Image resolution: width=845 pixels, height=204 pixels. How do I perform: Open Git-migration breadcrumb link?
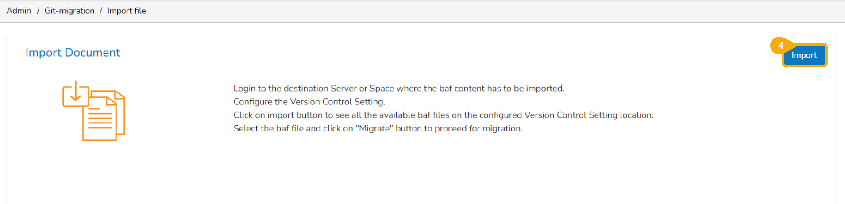click(x=69, y=11)
